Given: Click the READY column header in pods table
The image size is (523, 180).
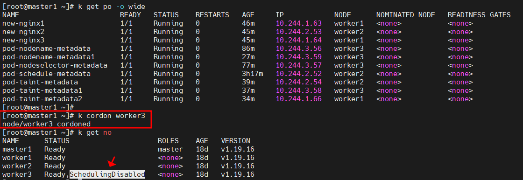Looking at the screenshot, I should point(130,15).
